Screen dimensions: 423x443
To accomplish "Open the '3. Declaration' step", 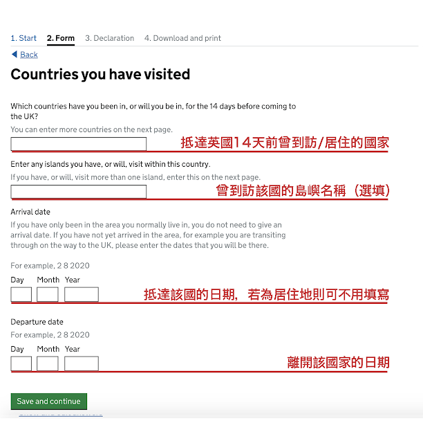I will pyautogui.click(x=109, y=38).
